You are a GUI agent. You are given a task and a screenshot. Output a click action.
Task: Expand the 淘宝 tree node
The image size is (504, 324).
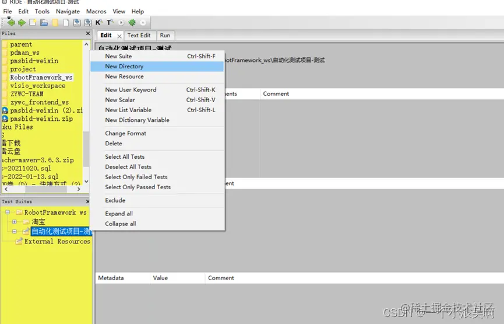[x=15, y=222]
